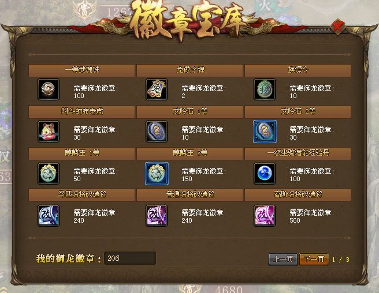Click the 免做令牌 token icon
The image size is (379, 293).
(157, 89)
